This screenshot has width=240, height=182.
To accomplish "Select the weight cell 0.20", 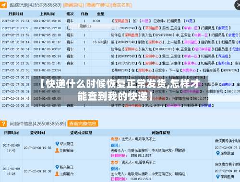I will 96,21.
